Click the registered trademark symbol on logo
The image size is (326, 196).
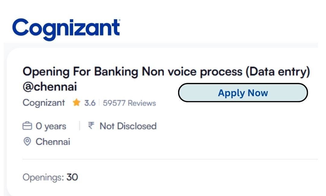119,21
